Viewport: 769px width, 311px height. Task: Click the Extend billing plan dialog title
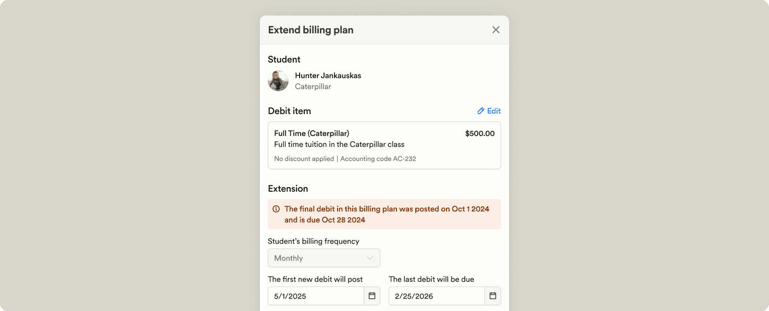click(x=311, y=30)
